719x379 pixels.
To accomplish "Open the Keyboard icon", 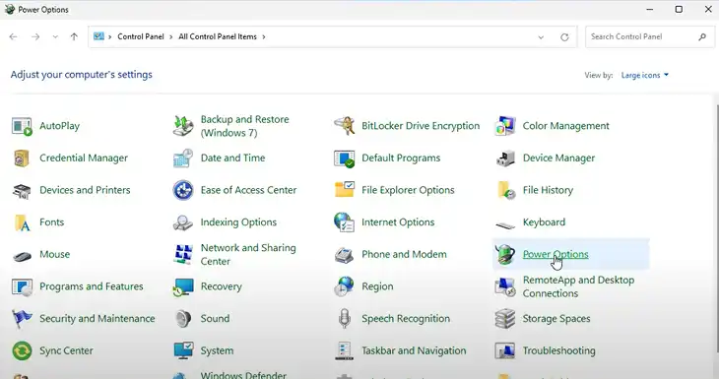I will [505, 224].
